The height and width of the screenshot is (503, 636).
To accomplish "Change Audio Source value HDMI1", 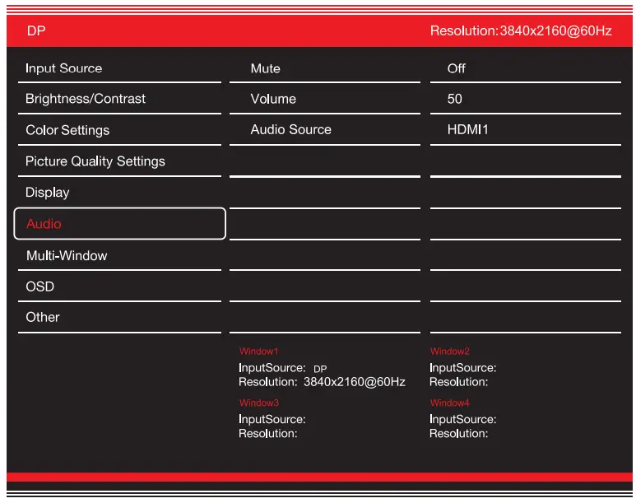I will coord(525,129).
